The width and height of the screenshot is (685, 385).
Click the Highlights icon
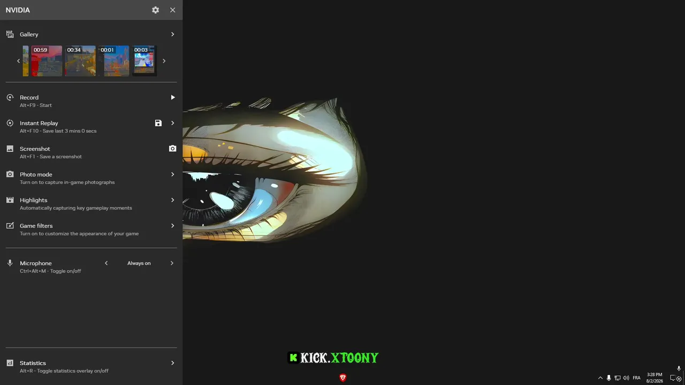[x=10, y=200]
